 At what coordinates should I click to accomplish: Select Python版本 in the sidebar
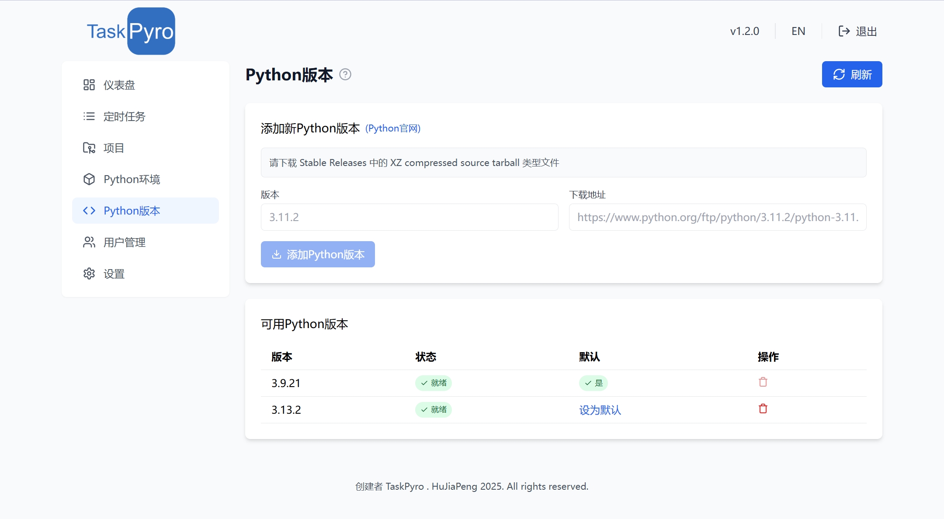132,211
